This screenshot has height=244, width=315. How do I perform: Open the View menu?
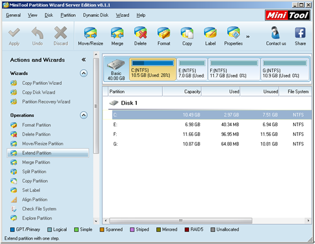point(32,15)
